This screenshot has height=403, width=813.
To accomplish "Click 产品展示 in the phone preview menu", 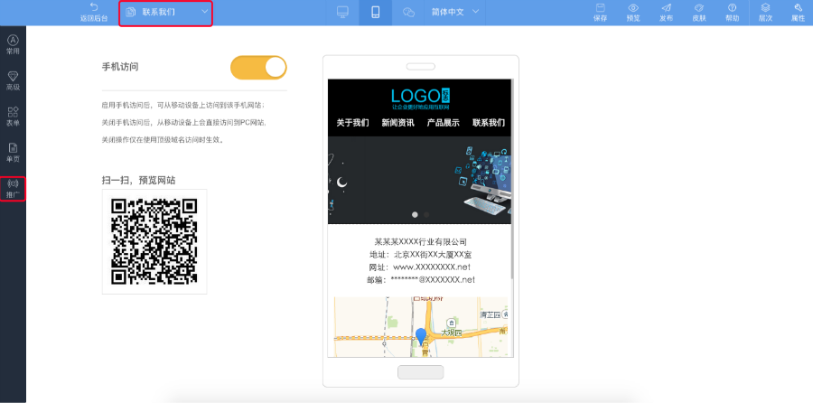I will click(443, 123).
